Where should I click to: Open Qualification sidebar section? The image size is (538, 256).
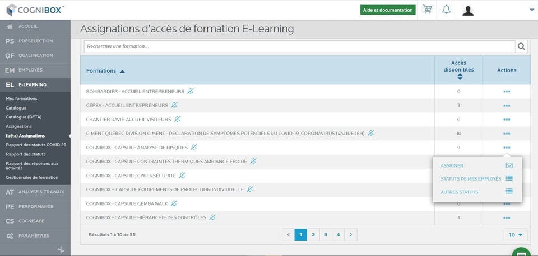(35, 55)
